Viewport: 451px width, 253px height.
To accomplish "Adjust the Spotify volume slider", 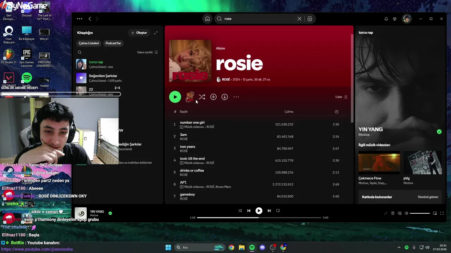I will pos(420,213).
